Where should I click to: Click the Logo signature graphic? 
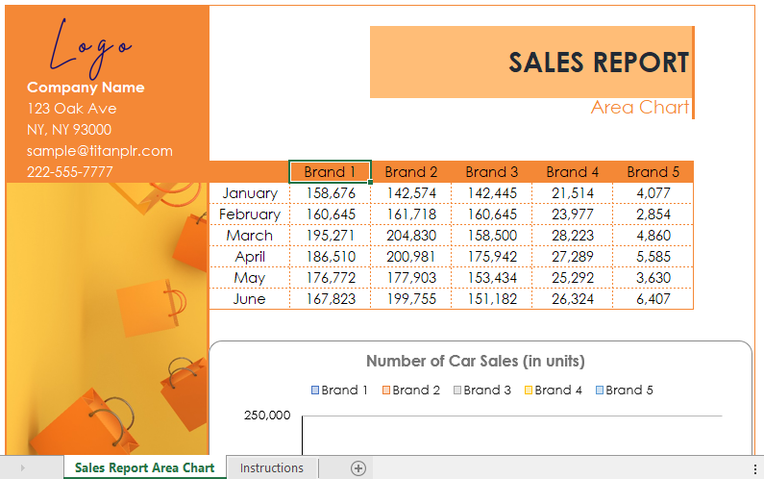pos(90,49)
